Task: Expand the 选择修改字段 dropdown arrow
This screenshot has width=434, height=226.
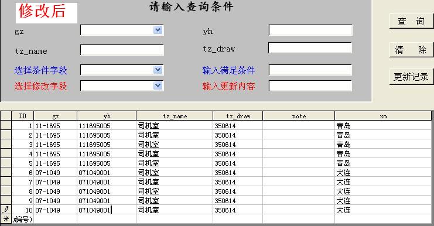Action: (158, 85)
